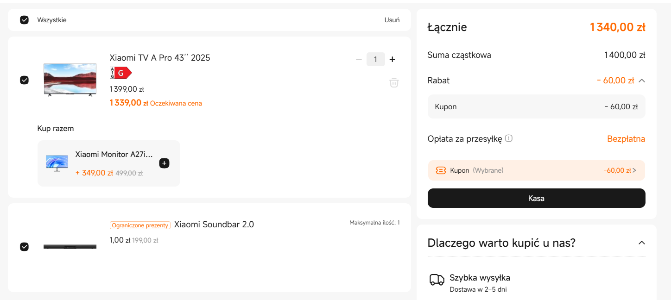This screenshot has width=671, height=300.
Task: Uncheck the Xiaomi Soundbar 2.0 checkbox
Action: point(25,247)
